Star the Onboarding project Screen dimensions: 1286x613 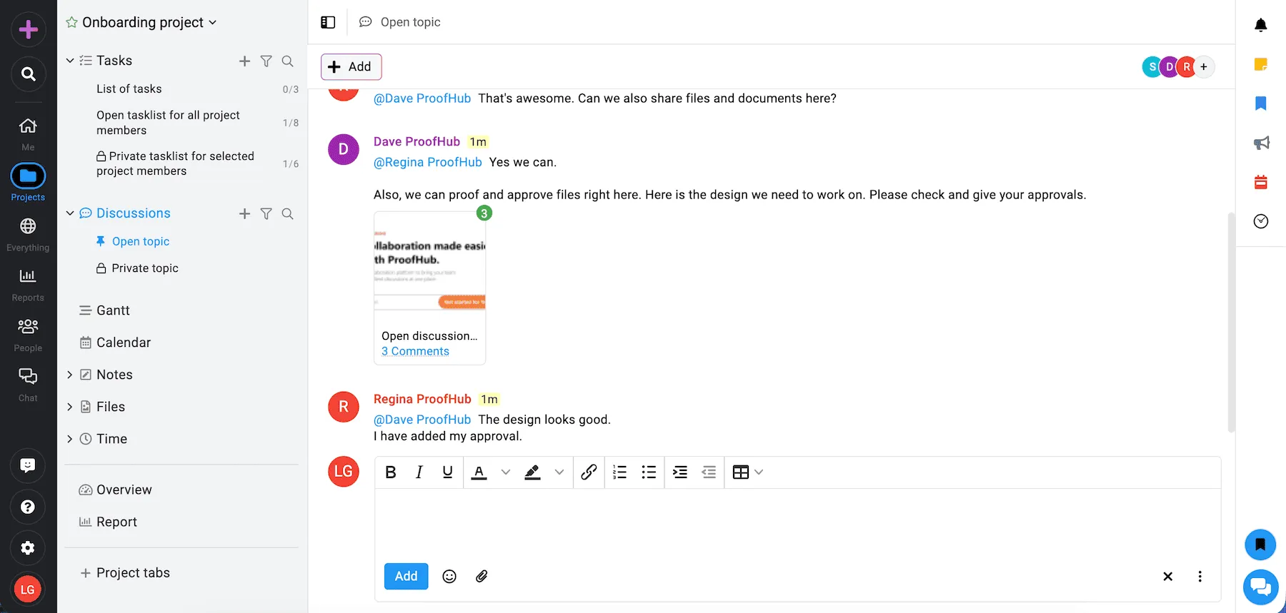[71, 22]
